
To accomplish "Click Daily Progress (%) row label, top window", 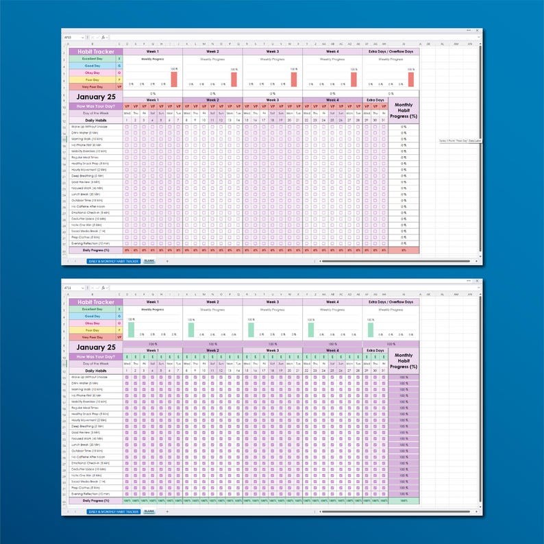I will click(96, 250).
